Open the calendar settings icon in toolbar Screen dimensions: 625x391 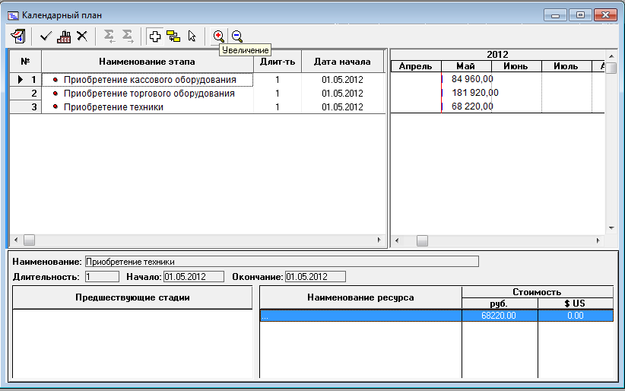pos(17,37)
